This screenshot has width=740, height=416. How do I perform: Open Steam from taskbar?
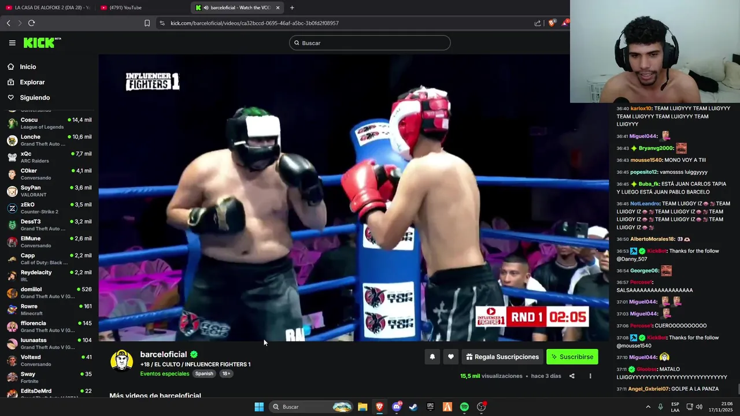(x=413, y=407)
